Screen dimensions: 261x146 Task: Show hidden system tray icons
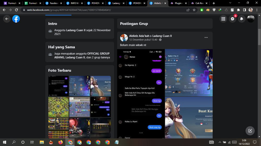click(220, 142)
